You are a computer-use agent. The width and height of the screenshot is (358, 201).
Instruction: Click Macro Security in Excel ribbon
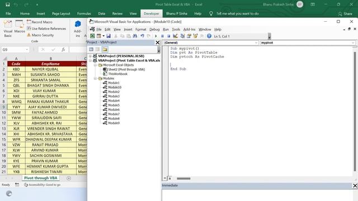40,35
